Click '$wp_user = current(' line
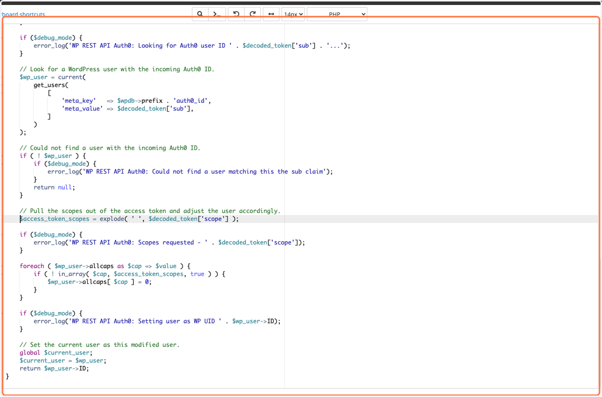This screenshot has height=397, width=602. coord(53,77)
